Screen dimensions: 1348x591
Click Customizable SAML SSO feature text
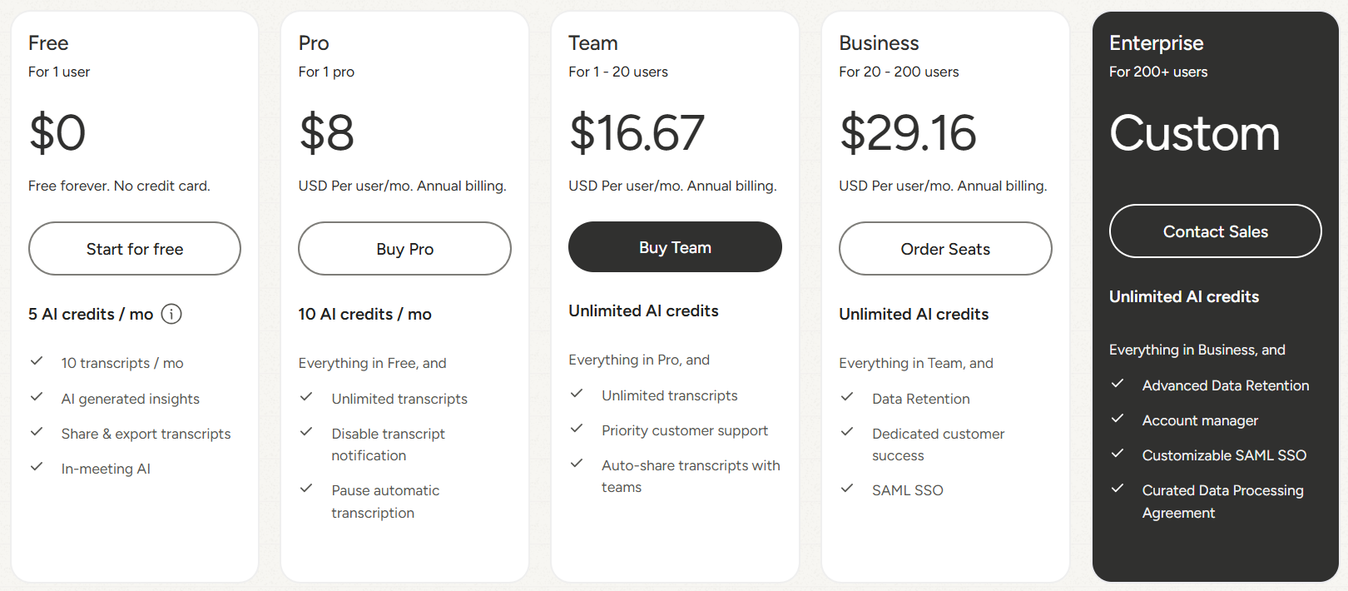[1224, 455]
